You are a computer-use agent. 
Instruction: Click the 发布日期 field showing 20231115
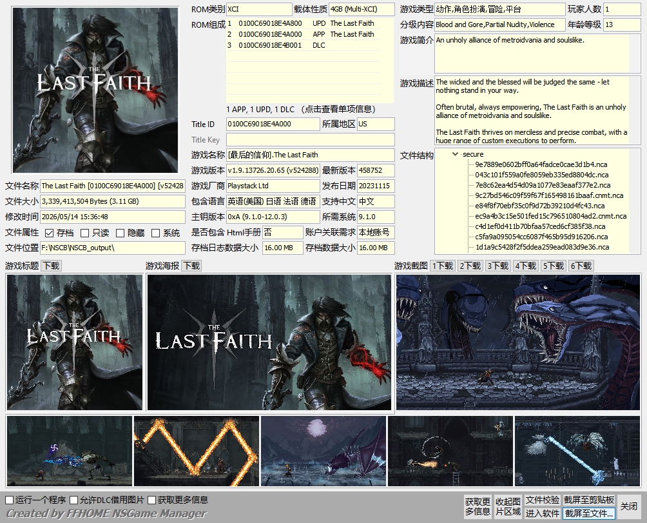[376, 186]
